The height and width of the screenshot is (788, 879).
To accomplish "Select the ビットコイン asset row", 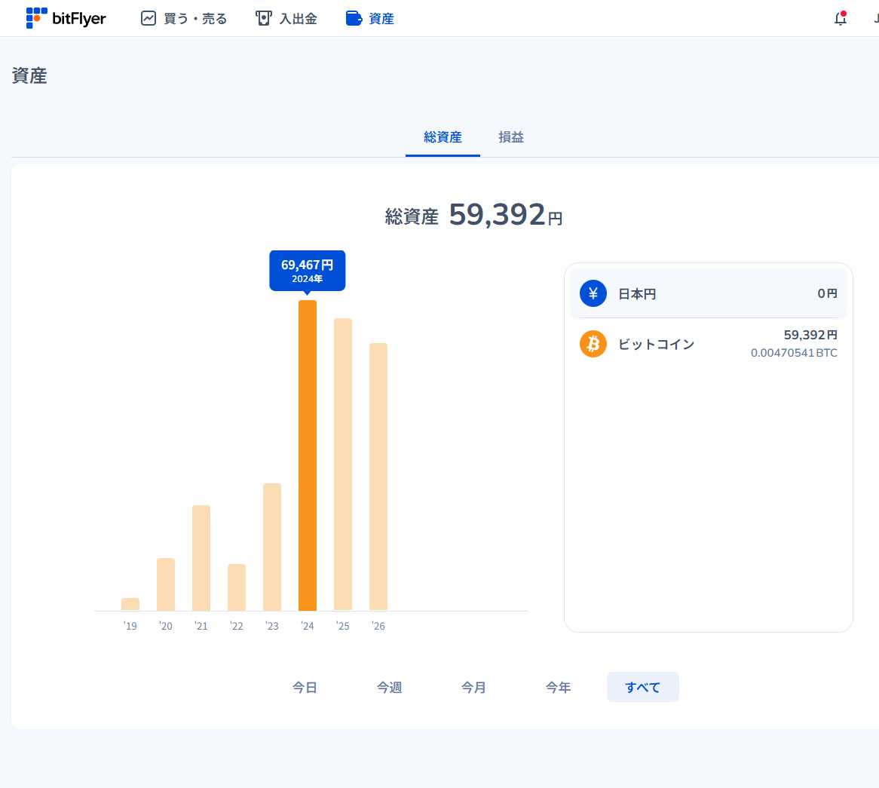I will pos(708,344).
